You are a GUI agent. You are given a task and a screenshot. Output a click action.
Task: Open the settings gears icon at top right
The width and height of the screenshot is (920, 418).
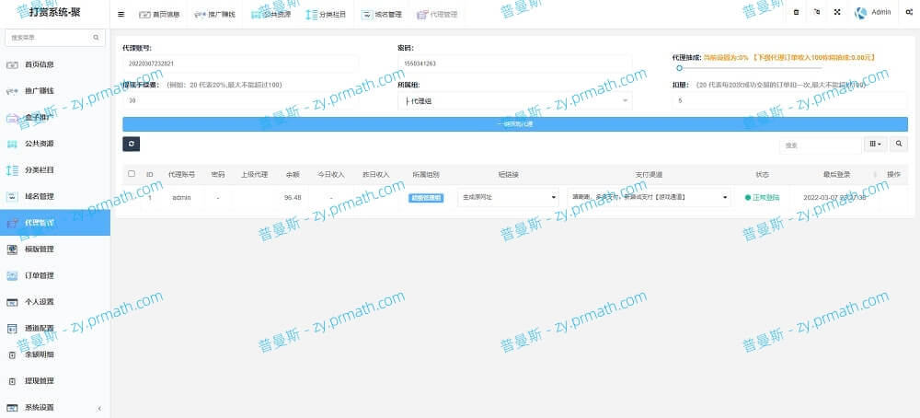910,12
